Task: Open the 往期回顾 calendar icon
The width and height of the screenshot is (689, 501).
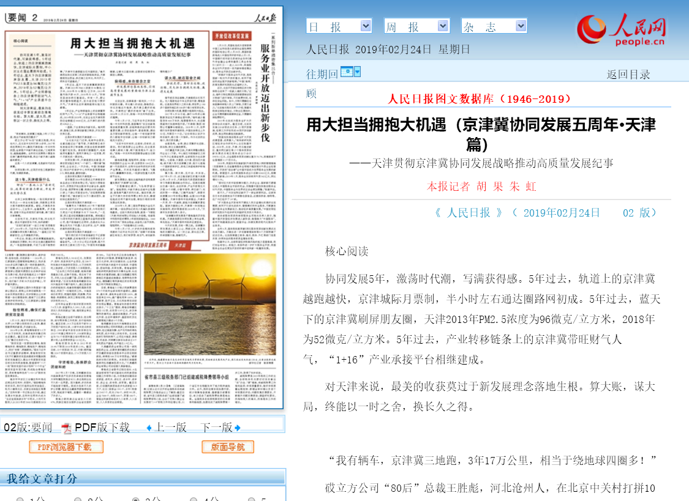Action: coord(347,72)
